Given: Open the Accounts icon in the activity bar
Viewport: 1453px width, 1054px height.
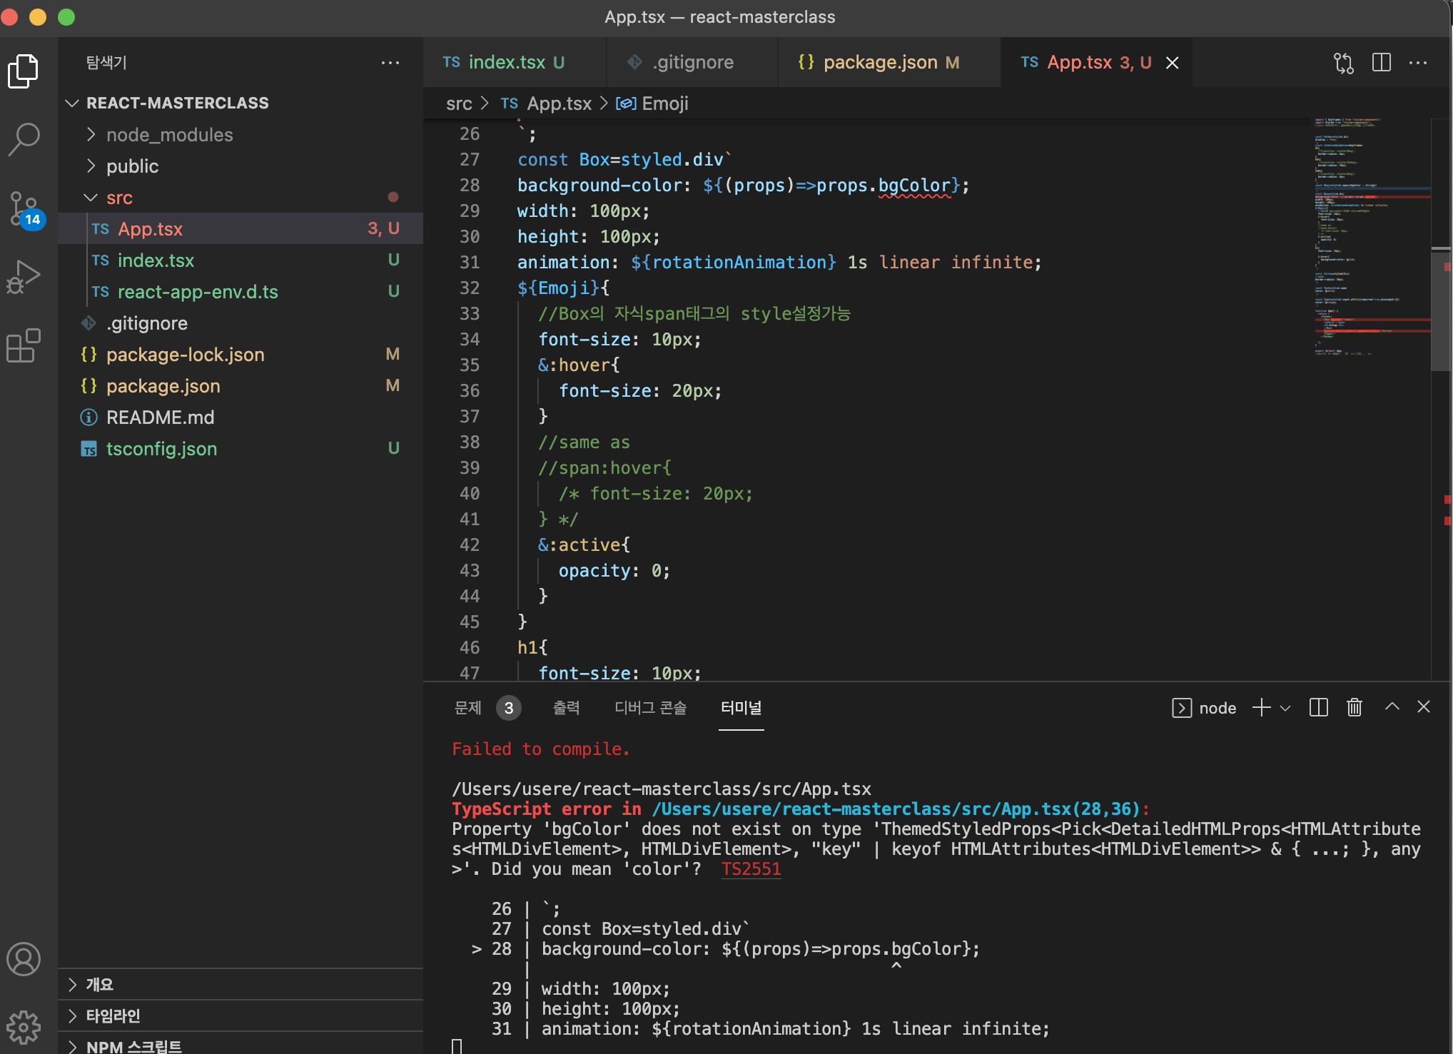Looking at the screenshot, I should (x=24, y=959).
